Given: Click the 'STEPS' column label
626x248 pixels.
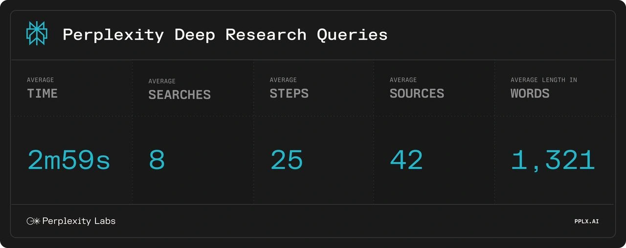Looking at the screenshot, I should 289,93.
